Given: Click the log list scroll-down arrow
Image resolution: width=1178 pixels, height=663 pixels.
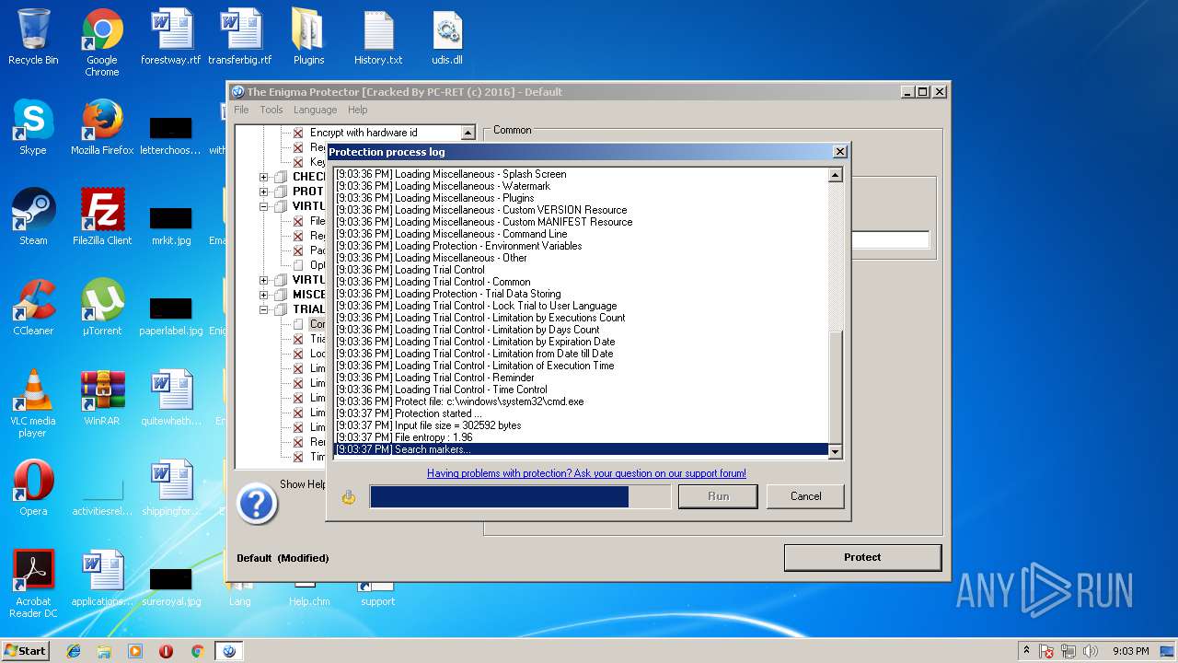Looking at the screenshot, I should [836, 451].
